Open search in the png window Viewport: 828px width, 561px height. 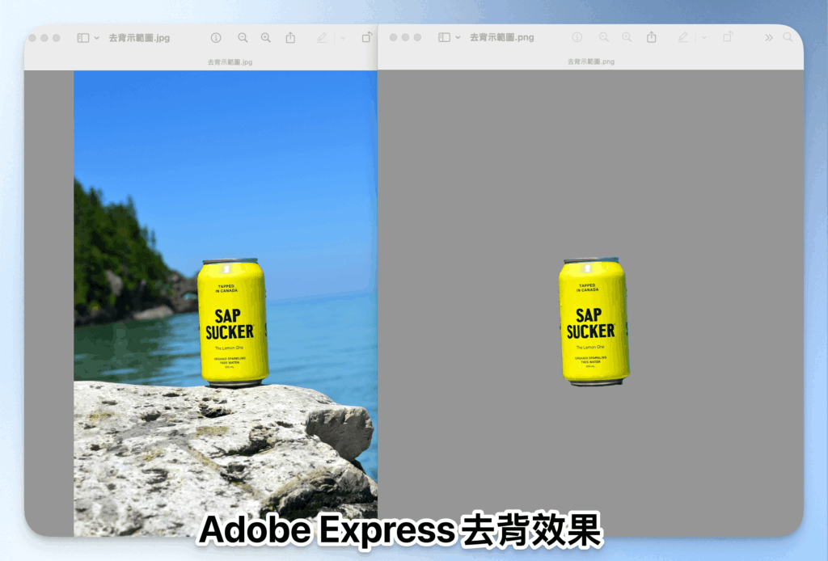(787, 37)
